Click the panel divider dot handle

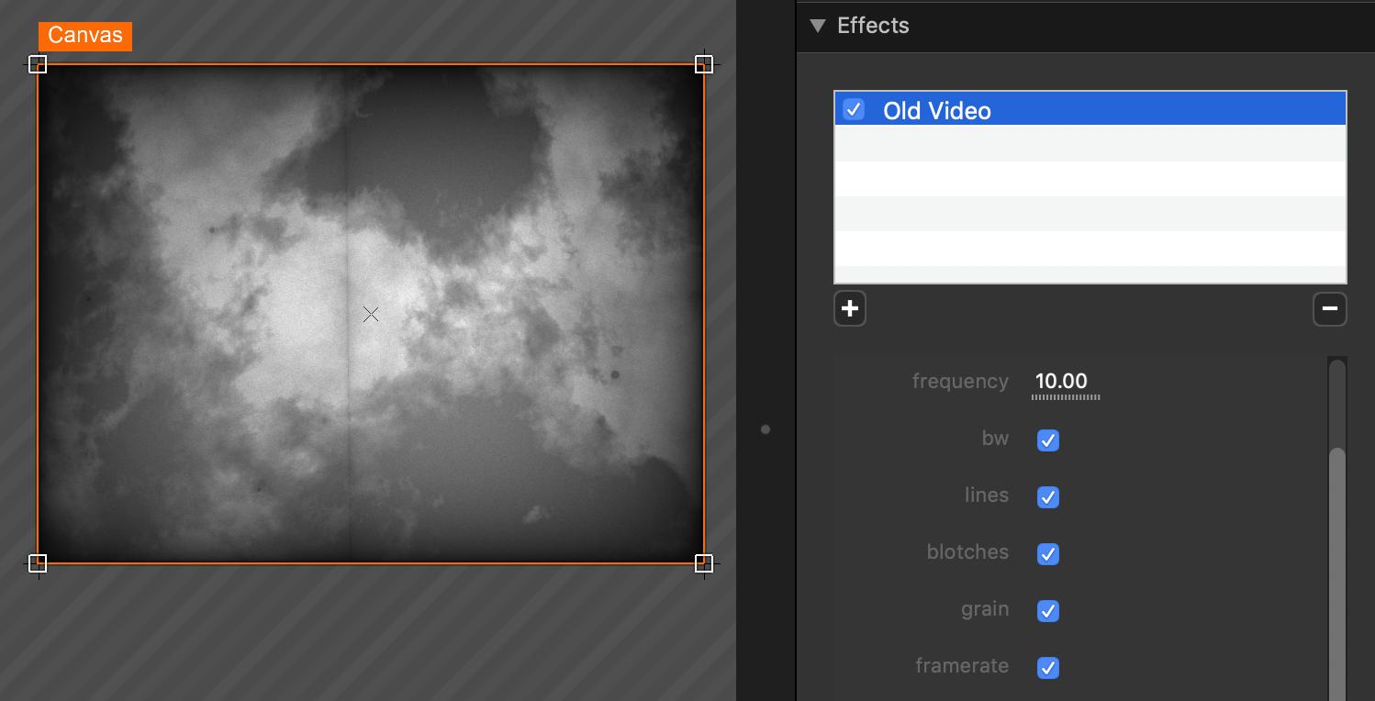[x=766, y=429]
